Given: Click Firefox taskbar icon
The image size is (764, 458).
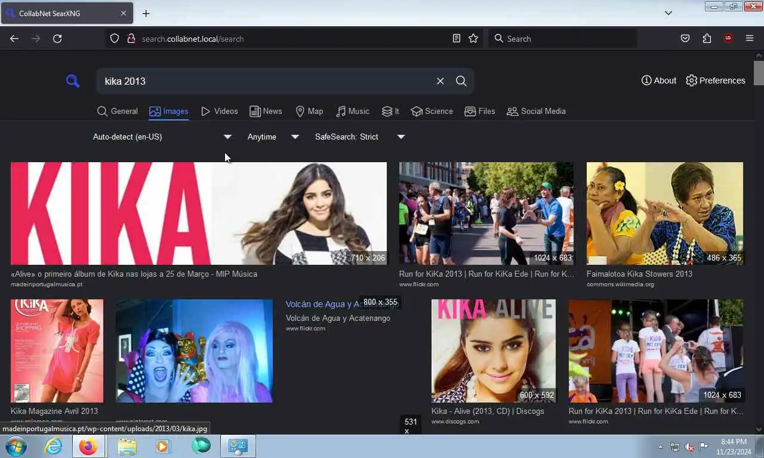Looking at the screenshot, I should (x=88, y=446).
